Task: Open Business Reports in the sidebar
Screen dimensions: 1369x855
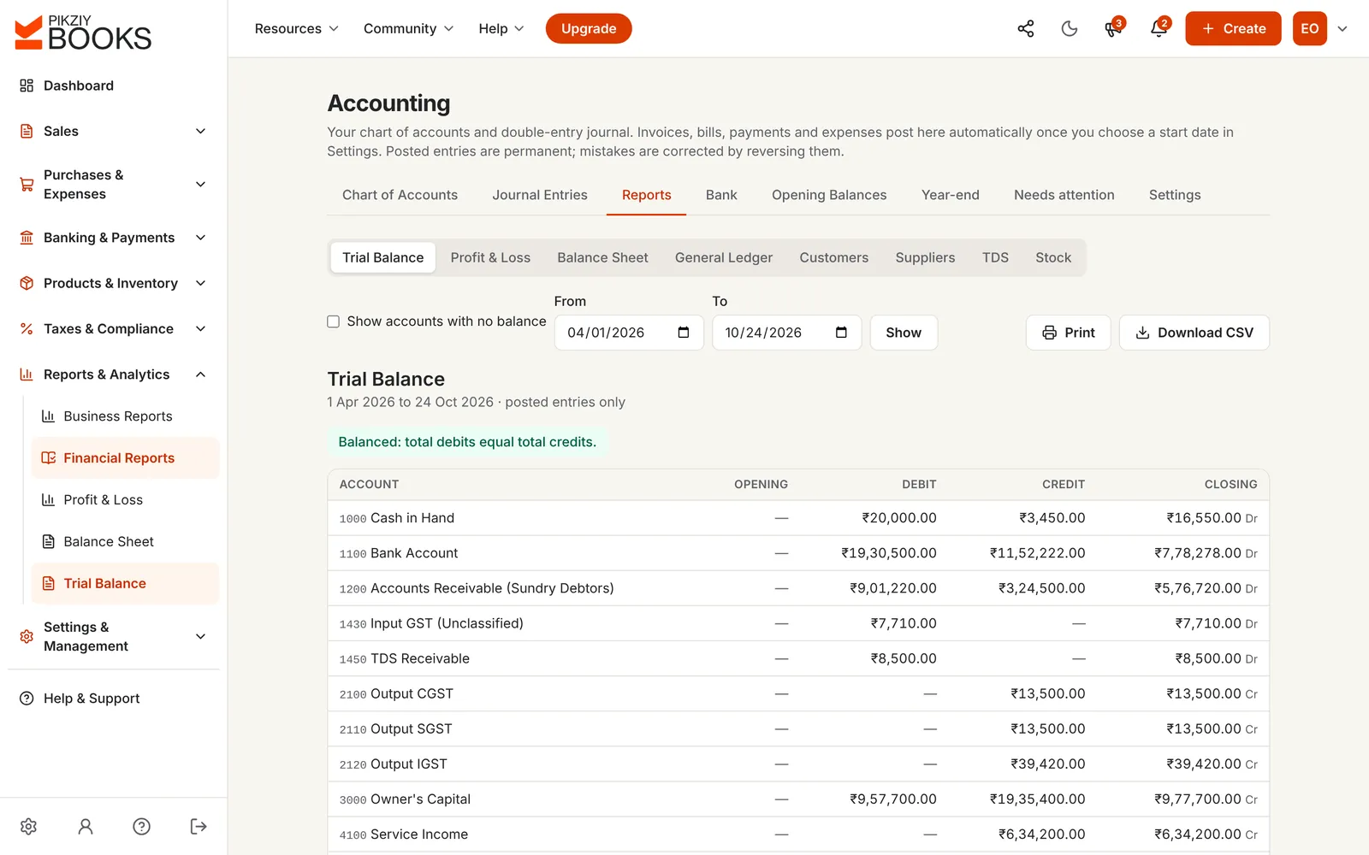Action: click(x=125, y=416)
